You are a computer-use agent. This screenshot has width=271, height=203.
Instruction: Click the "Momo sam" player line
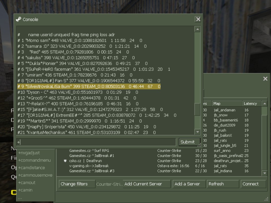(x=80, y=40)
